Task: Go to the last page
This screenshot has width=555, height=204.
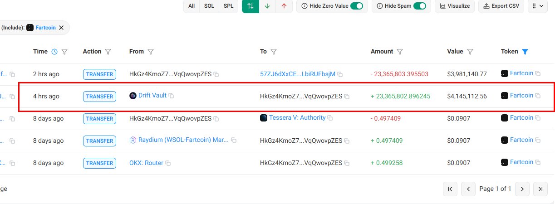Action: (x=540, y=189)
